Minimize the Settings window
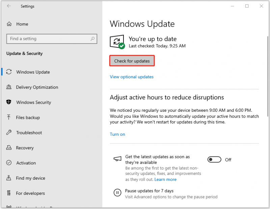Image resolution: width=270 pixels, height=209 pixels. pyautogui.click(x=232, y=6)
